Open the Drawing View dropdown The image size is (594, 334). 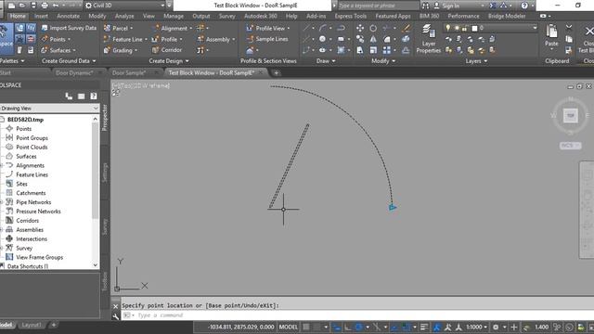coord(49,109)
